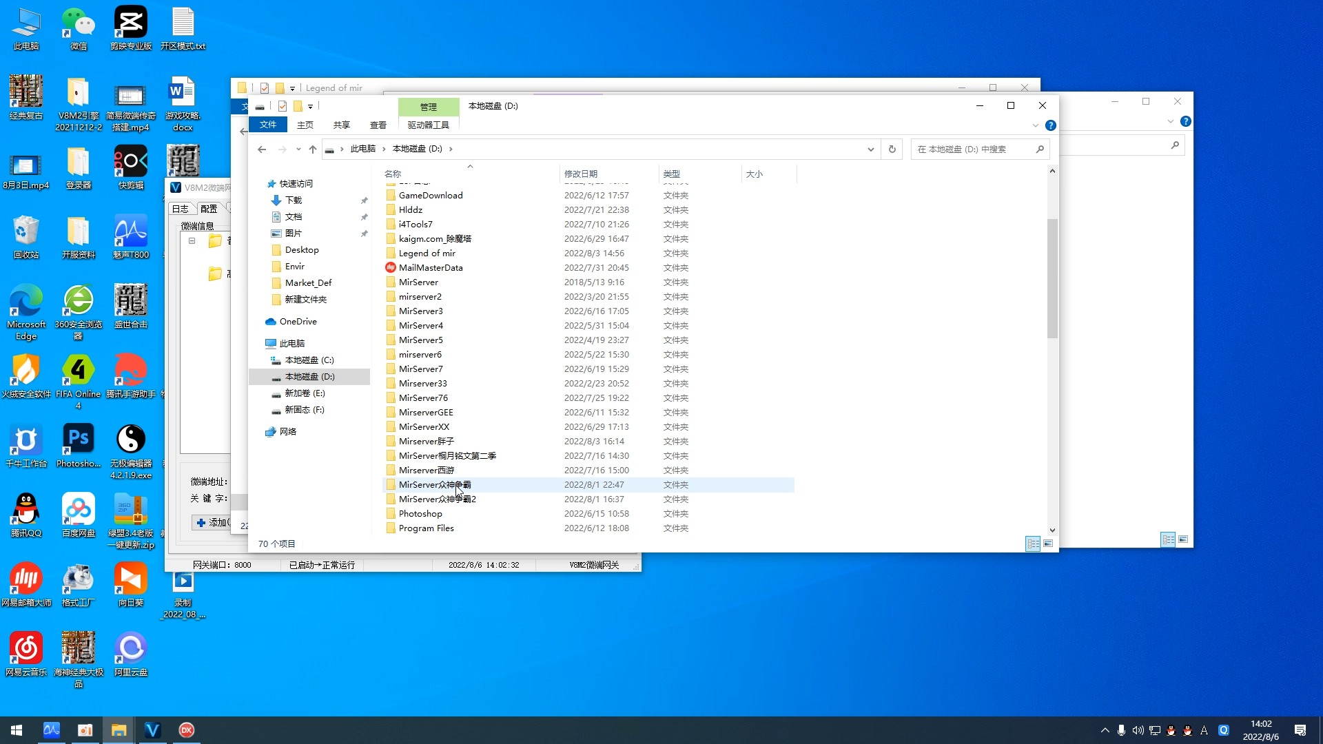This screenshot has width=1323, height=744.
Task: Click Properties icon in quick access toolbar
Action: tap(283, 106)
